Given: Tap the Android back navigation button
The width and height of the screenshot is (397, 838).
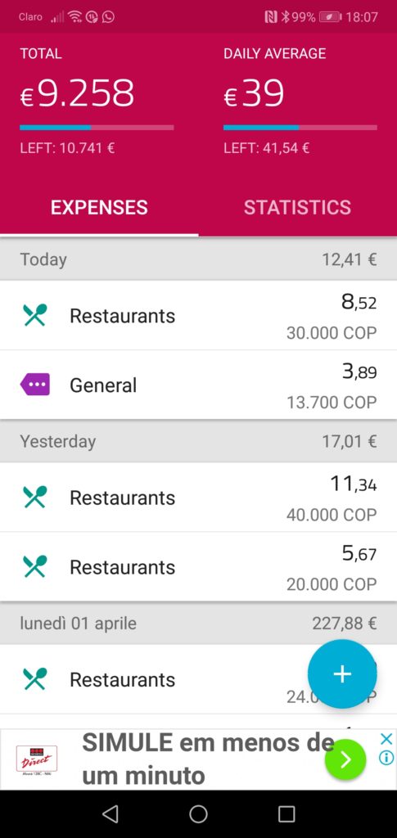Looking at the screenshot, I should point(110,814).
